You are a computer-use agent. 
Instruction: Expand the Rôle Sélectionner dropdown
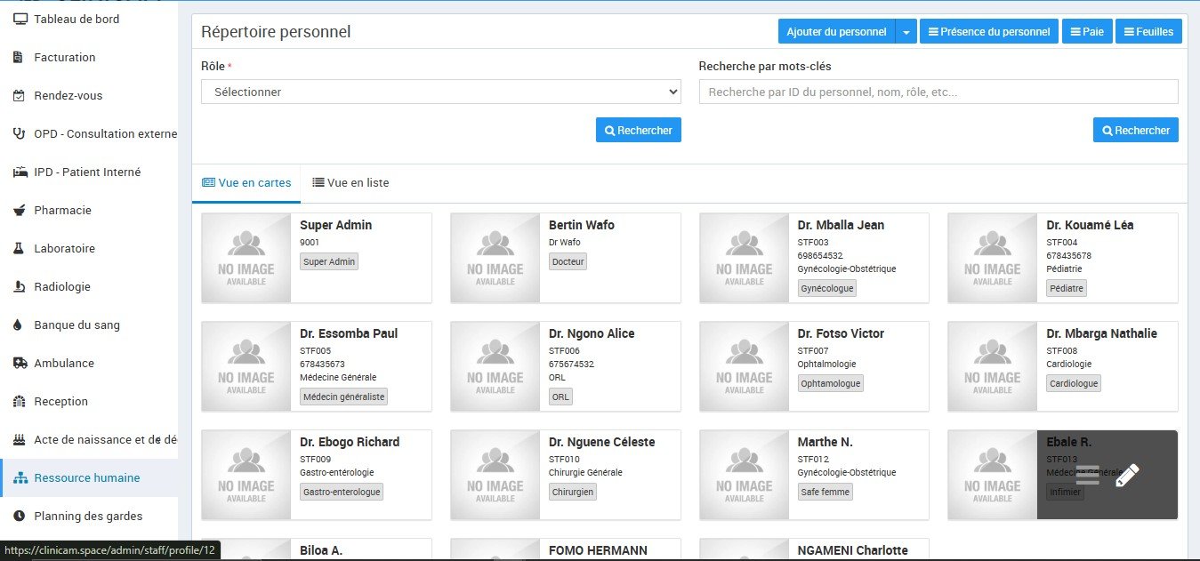tap(440, 92)
